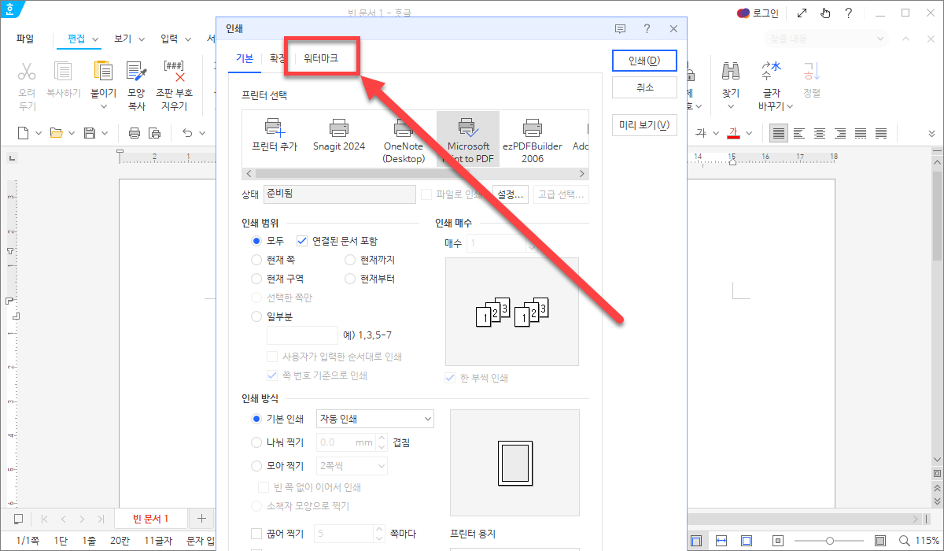The image size is (944, 551).
Task: Click the red font color icon
Action: (x=734, y=133)
